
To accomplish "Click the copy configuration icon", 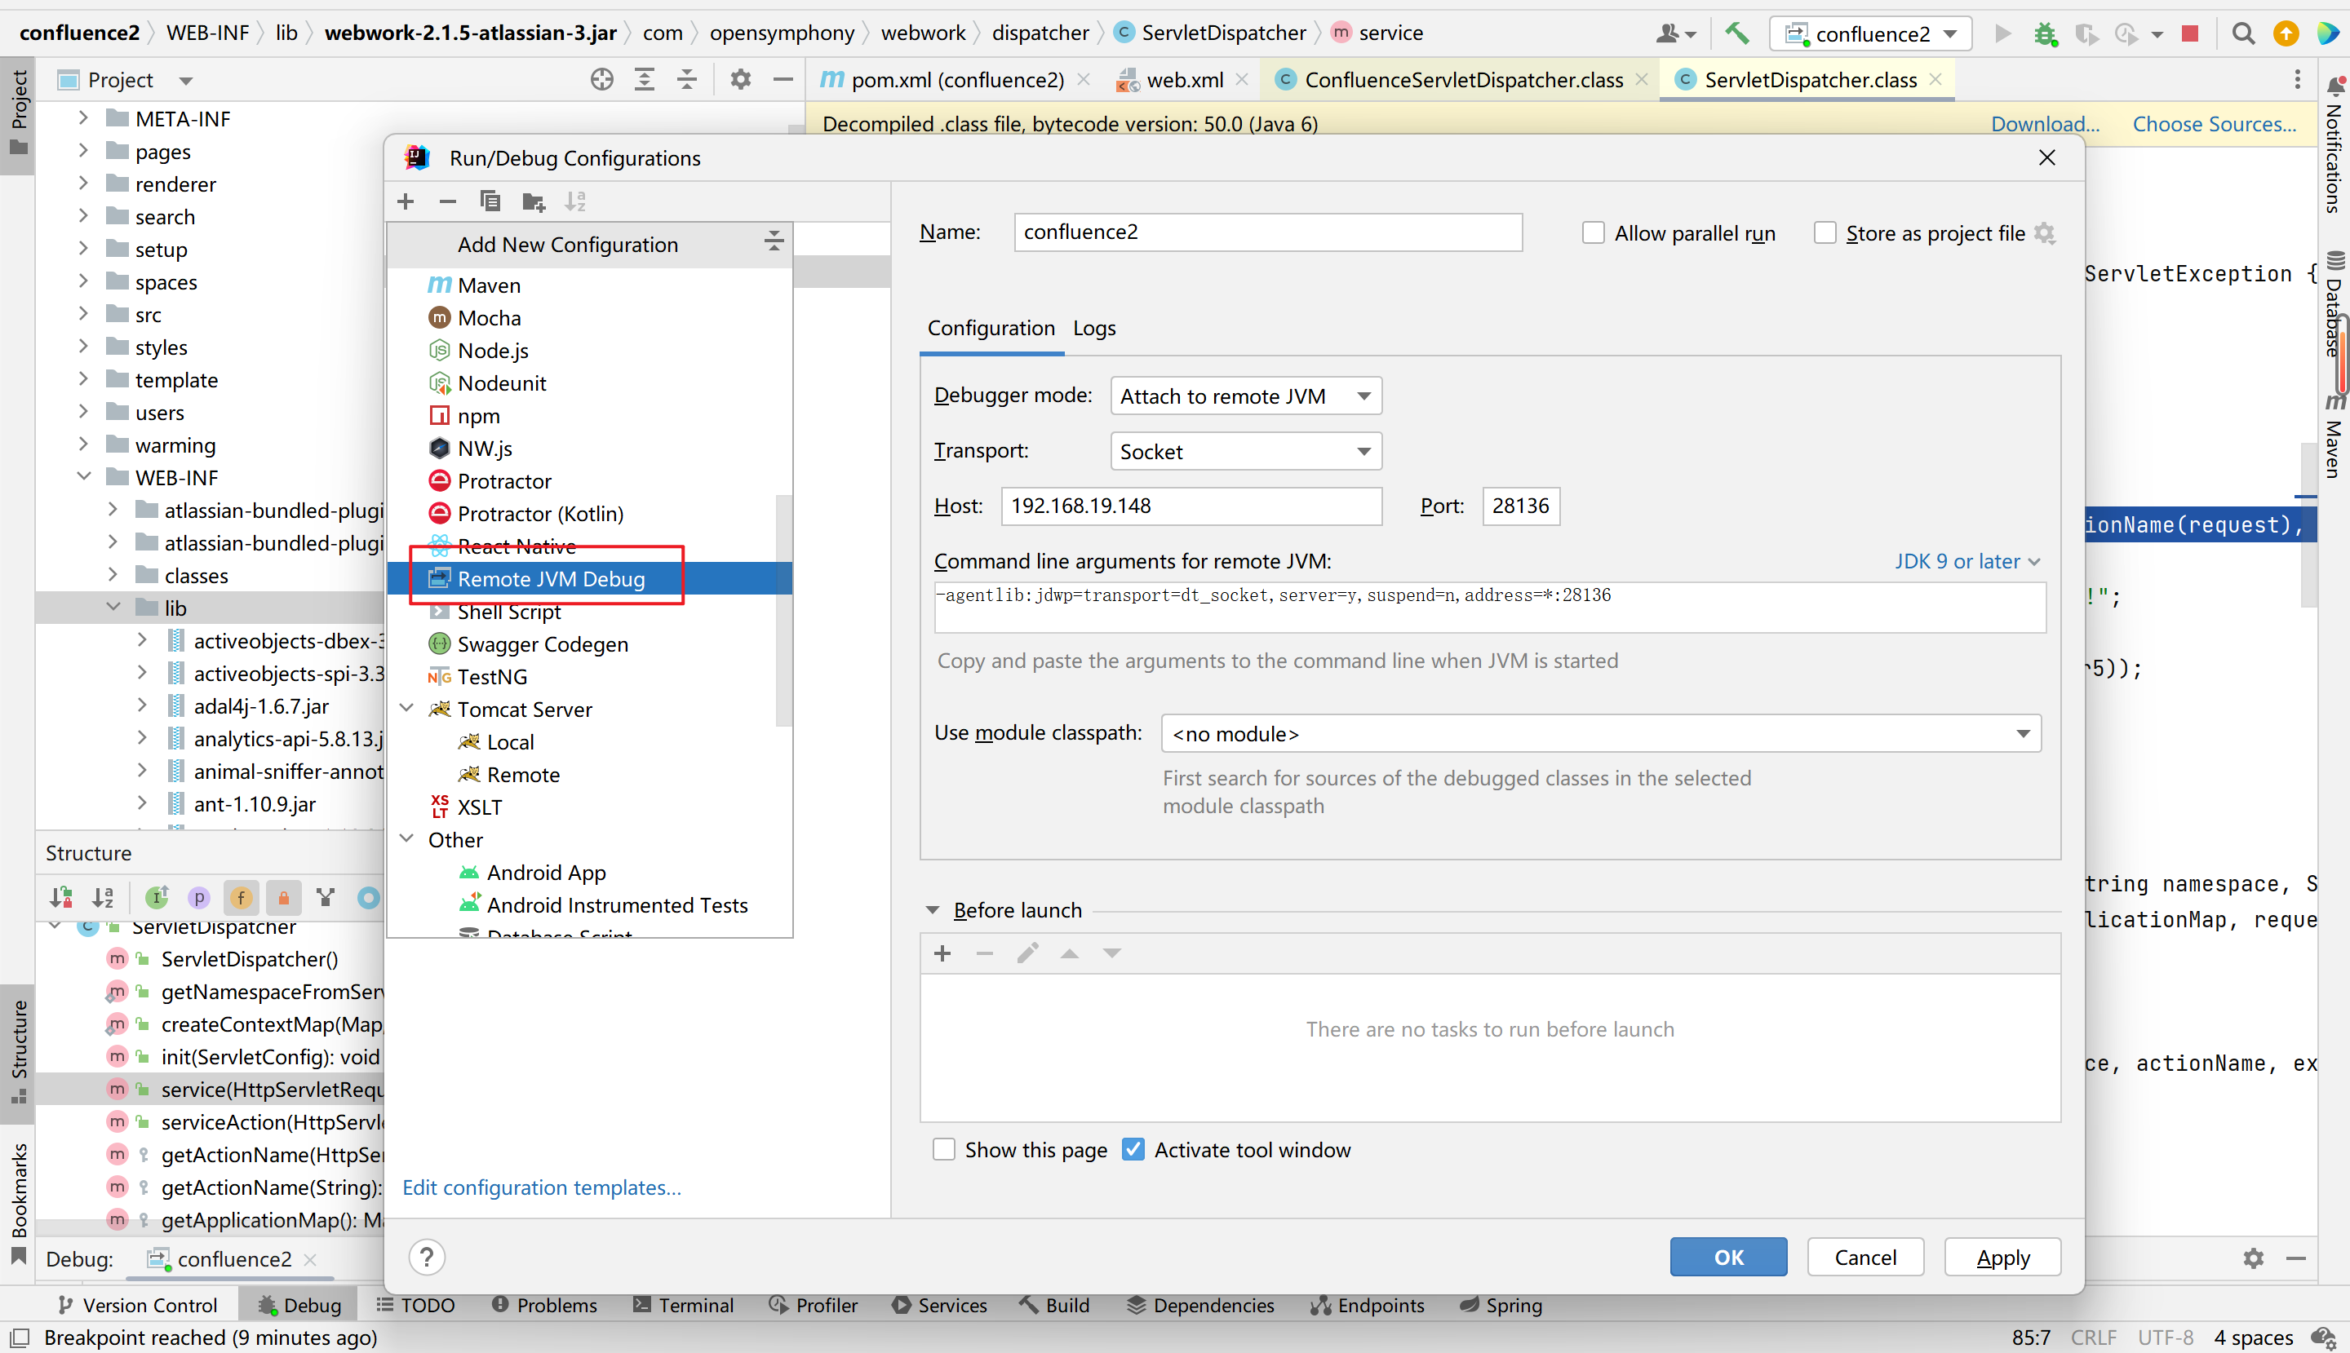I will (490, 201).
